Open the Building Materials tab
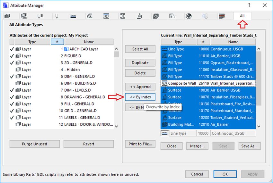 coord(156,16)
